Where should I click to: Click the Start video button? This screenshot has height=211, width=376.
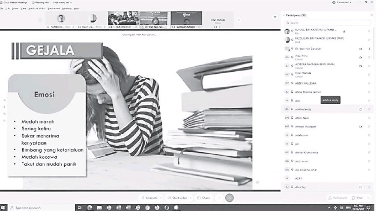pos(177,198)
